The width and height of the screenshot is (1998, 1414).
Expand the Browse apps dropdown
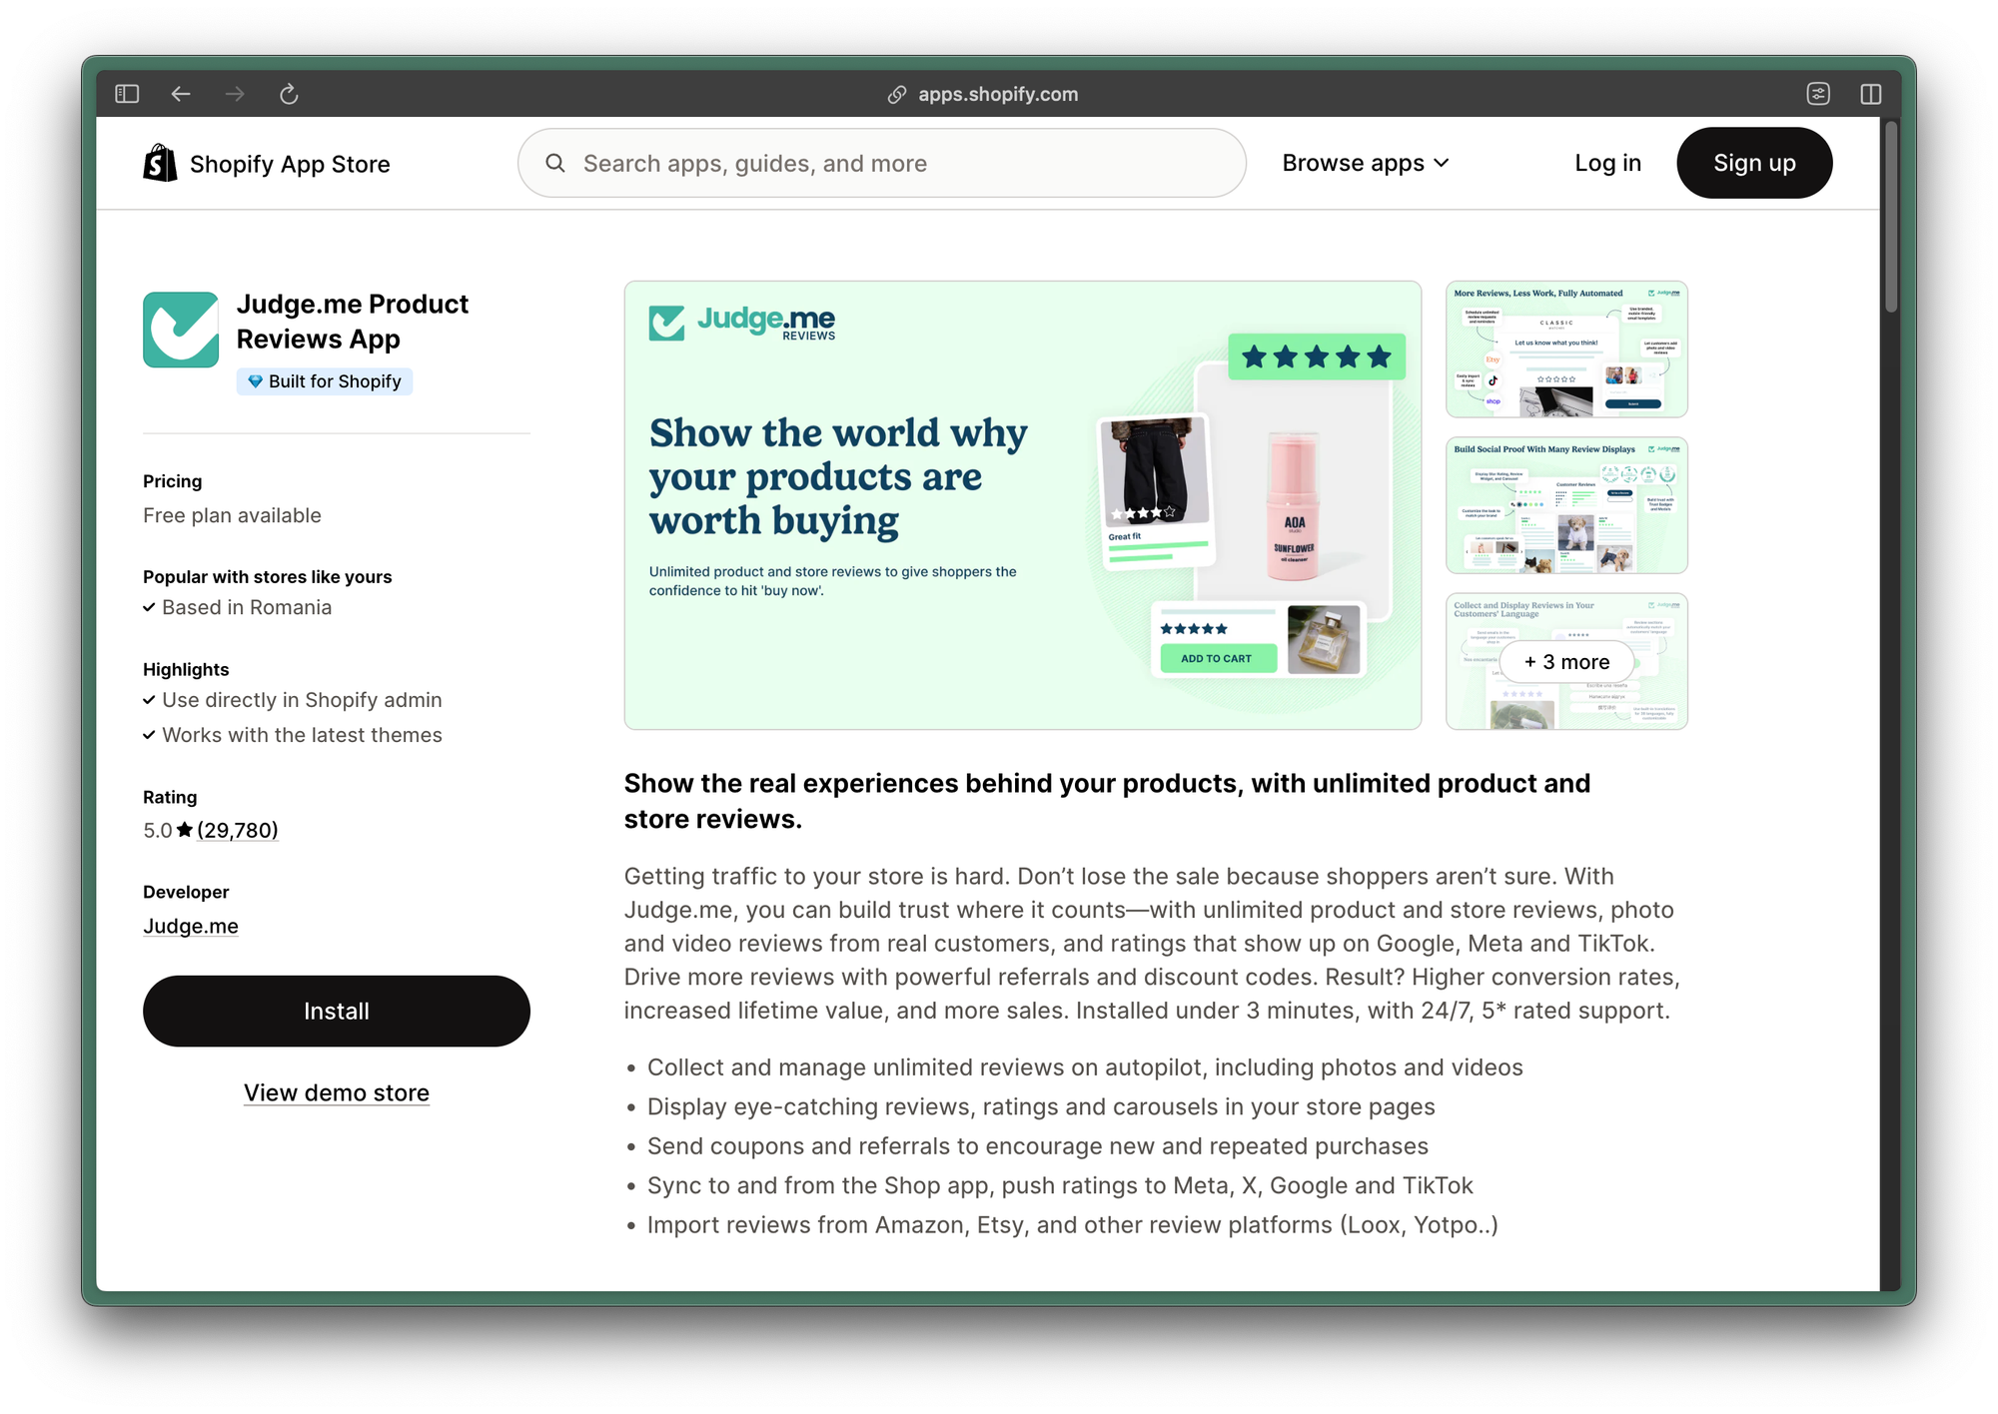pos(1365,163)
